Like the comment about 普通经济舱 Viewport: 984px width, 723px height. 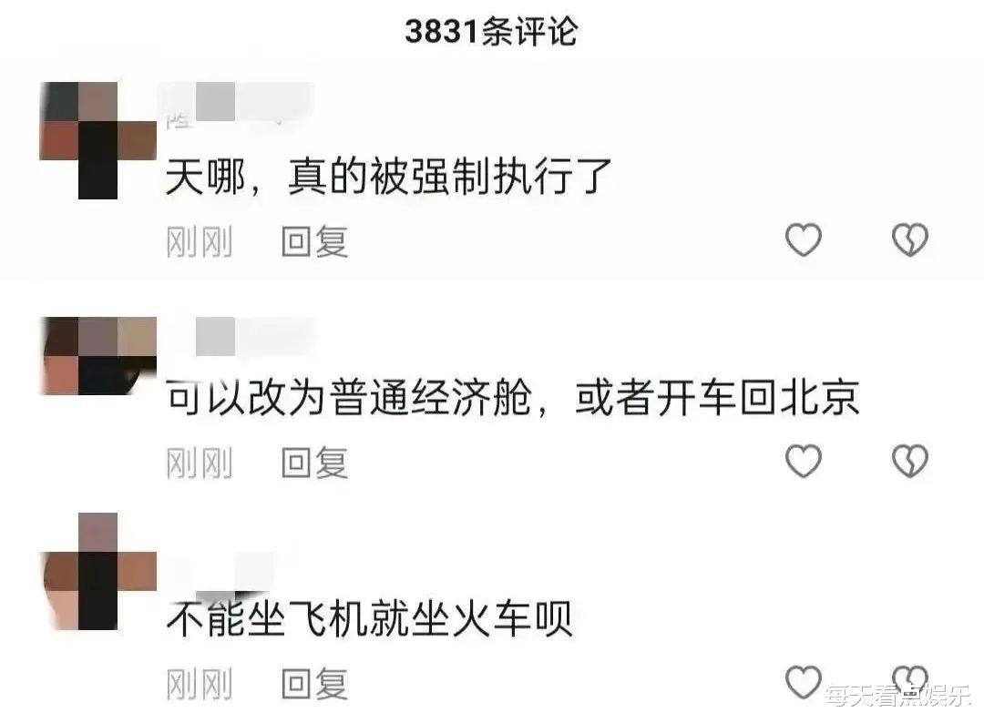click(804, 461)
